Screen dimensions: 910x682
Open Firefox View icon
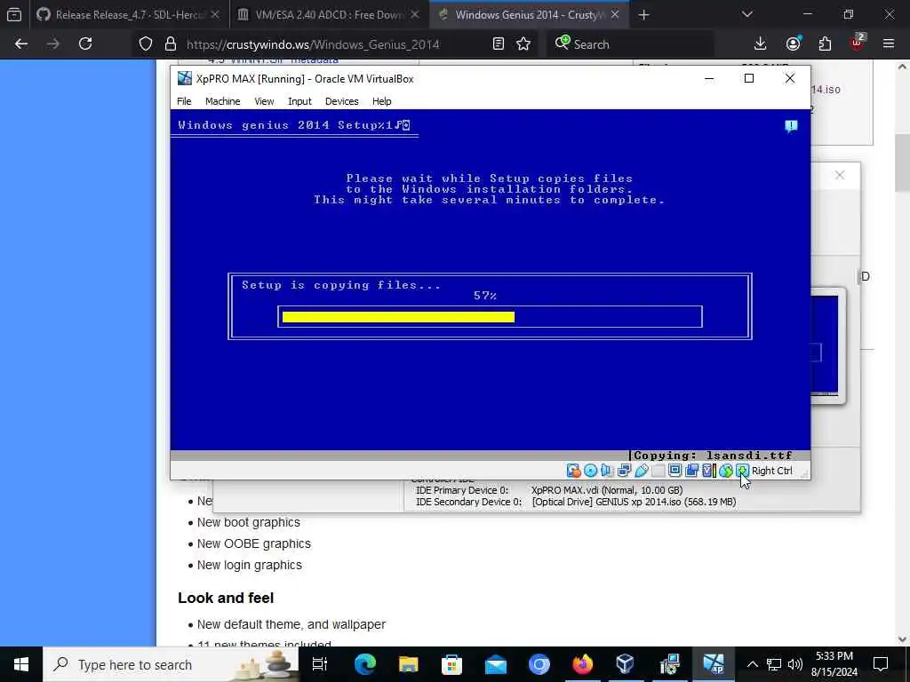14,15
